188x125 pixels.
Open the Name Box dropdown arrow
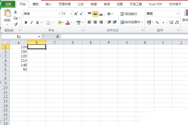point(39,37)
